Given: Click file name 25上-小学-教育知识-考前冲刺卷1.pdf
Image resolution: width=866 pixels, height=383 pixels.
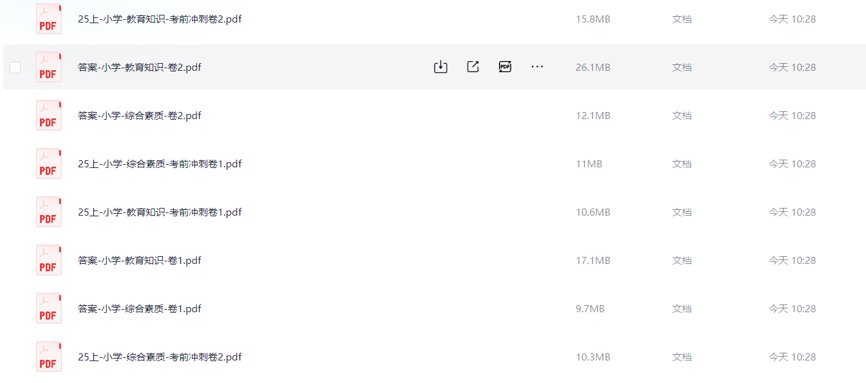Looking at the screenshot, I should [x=160, y=212].
